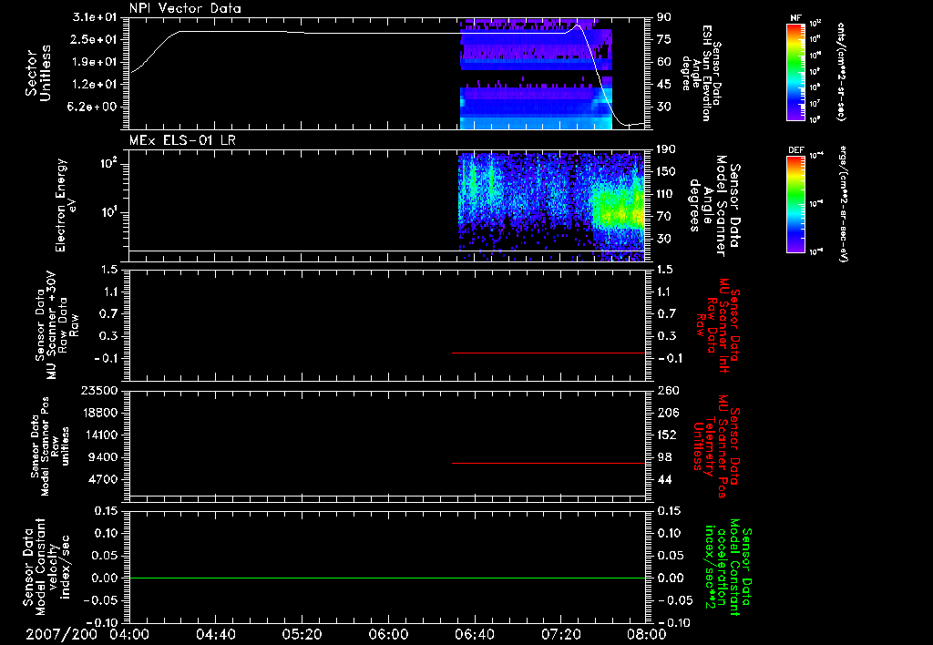
Task: Select the "ESH Sun Elevation Angle" axis title
Action: click(x=702, y=73)
